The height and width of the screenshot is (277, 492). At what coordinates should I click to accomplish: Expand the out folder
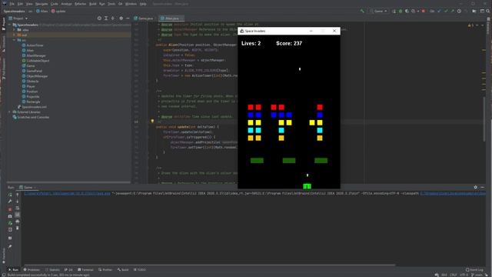[x=14, y=35]
